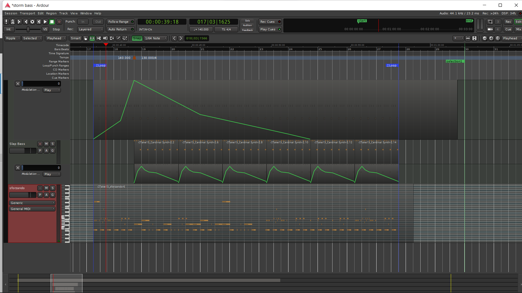The image size is (522, 293).
Task: Enable loop playback icon
Action: pos(32,22)
